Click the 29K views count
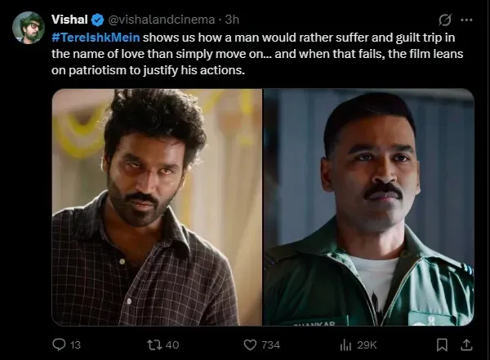 (365, 344)
